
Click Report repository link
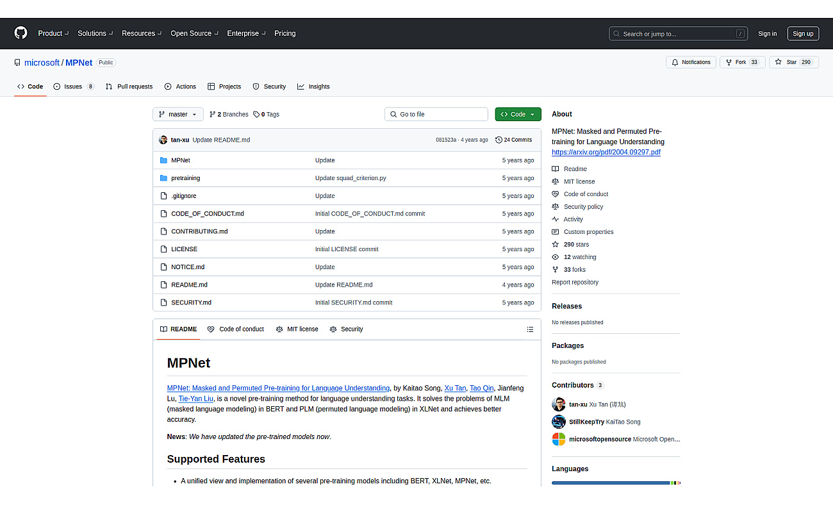coord(575,283)
